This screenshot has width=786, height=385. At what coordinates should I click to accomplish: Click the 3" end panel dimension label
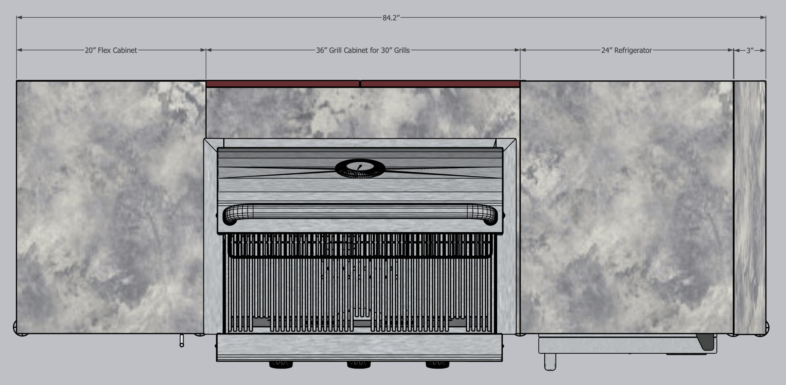pos(750,50)
